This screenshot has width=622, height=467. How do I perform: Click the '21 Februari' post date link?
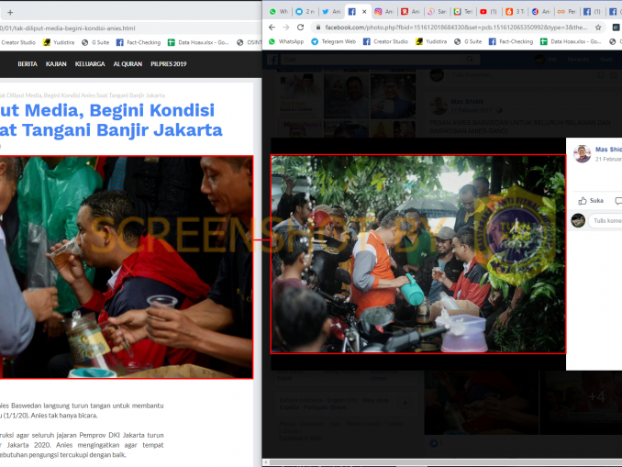coord(608,159)
